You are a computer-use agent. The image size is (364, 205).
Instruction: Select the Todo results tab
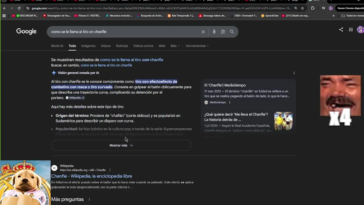pos(72,46)
